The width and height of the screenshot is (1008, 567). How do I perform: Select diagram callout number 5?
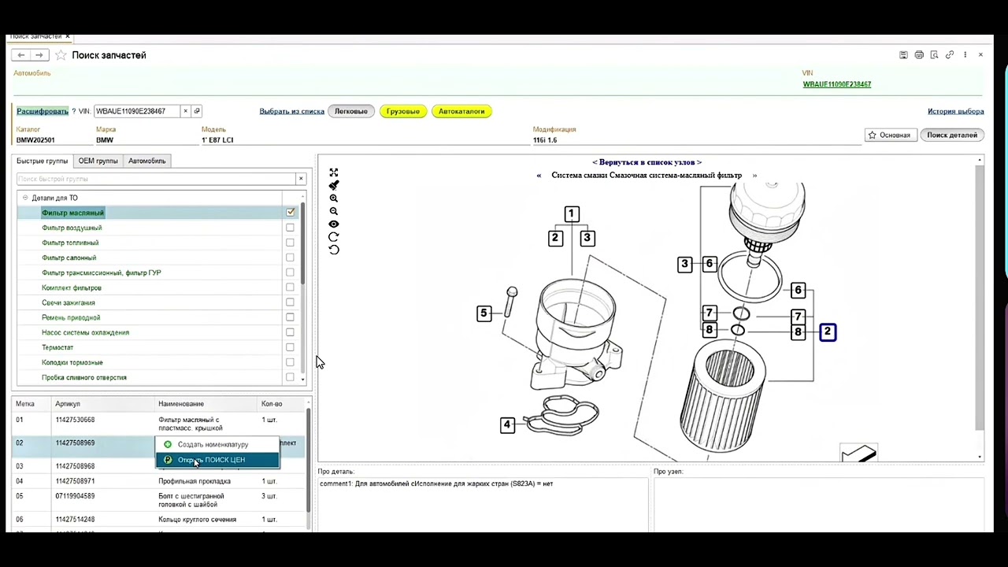(x=484, y=313)
